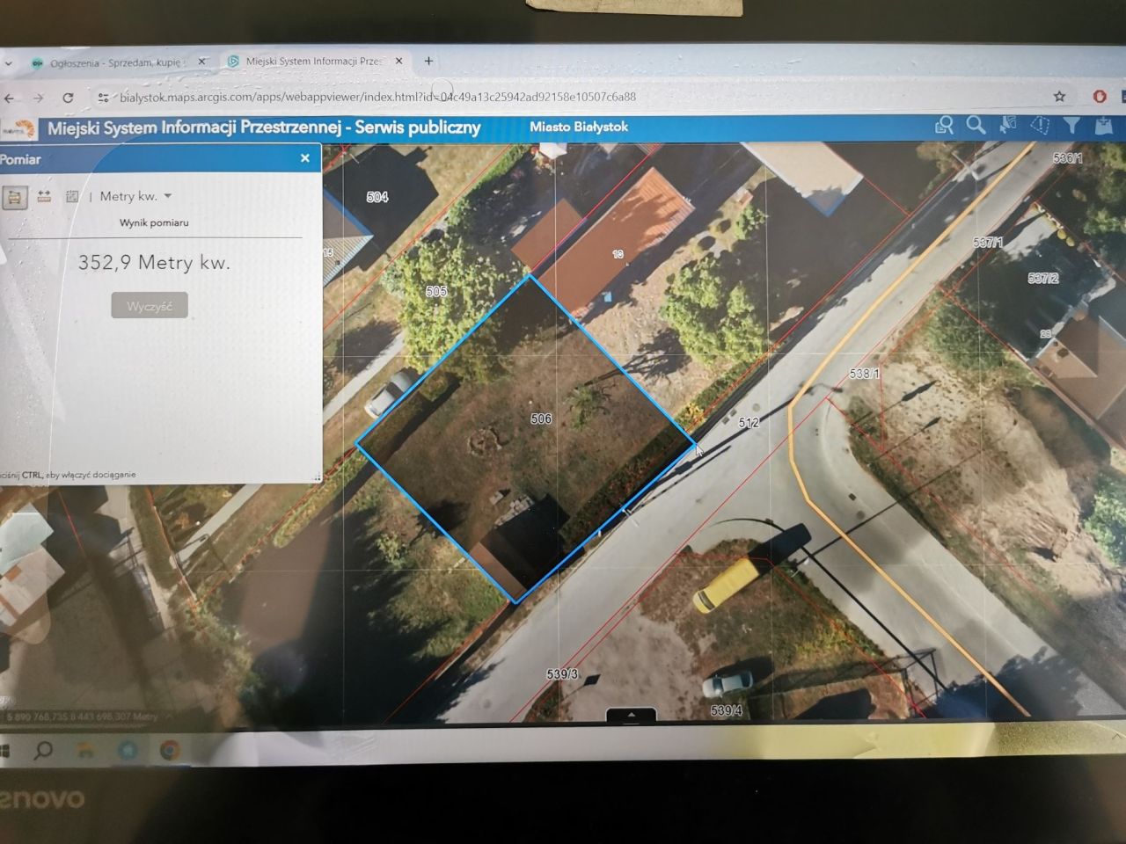Click parcel label 538/1 on the map
Image resolution: width=1126 pixels, height=844 pixels.
pos(864,373)
